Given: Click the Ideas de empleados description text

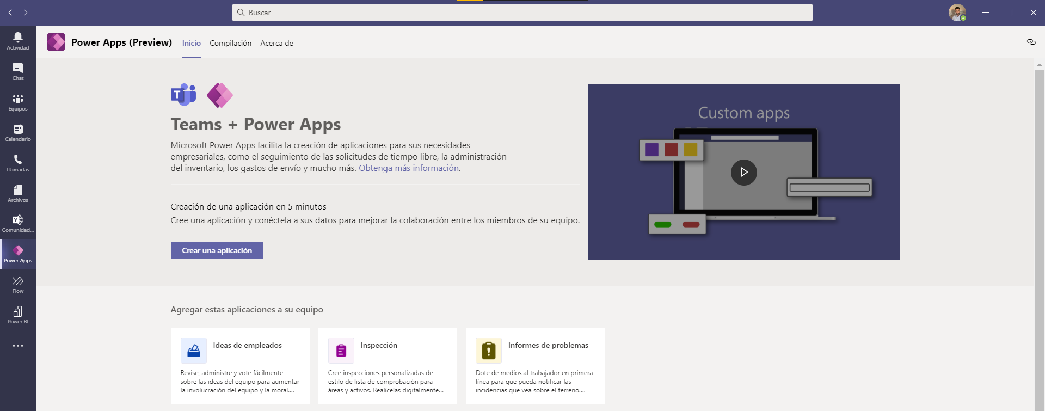Looking at the screenshot, I should [240, 382].
